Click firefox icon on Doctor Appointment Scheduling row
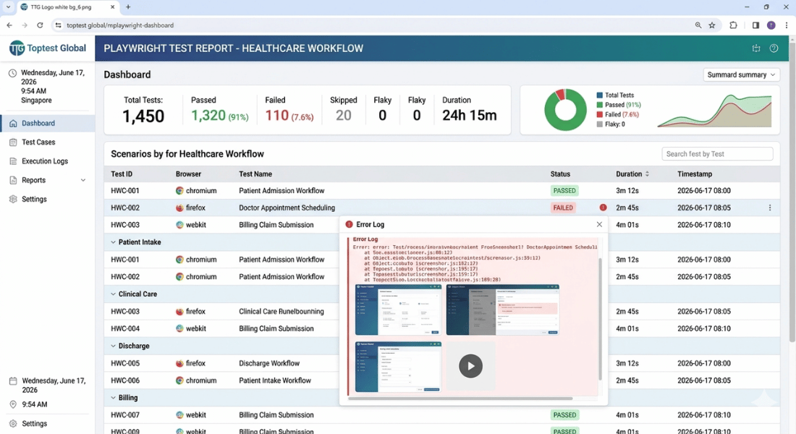The width and height of the screenshot is (796, 434). pos(179,208)
